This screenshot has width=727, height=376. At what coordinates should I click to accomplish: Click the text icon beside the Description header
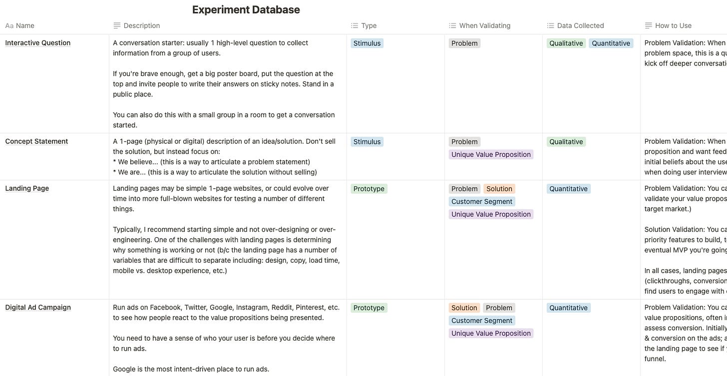(116, 25)
